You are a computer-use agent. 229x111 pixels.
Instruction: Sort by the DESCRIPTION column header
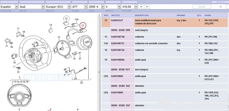[142, 15]
